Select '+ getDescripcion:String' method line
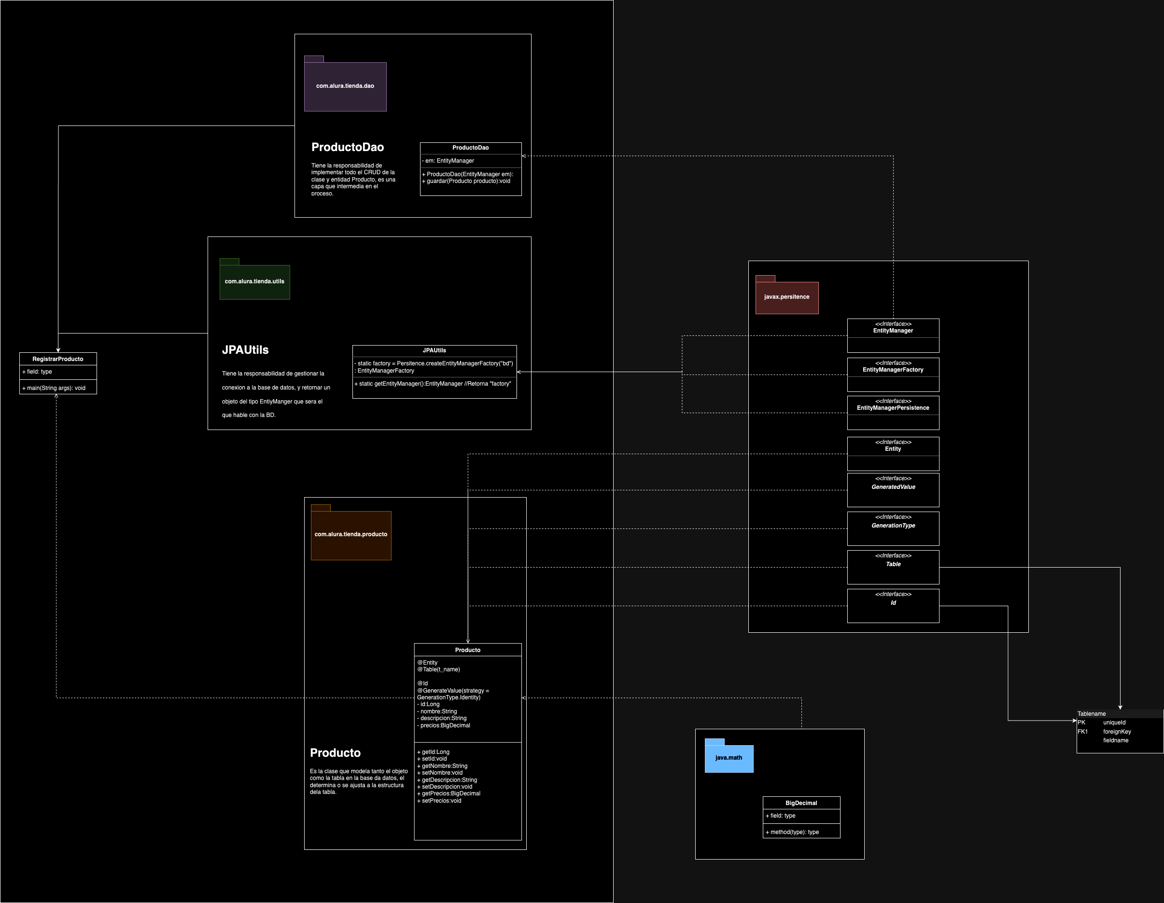The width and height of the screenshot is (1164, 903). (x=447, y=780)
